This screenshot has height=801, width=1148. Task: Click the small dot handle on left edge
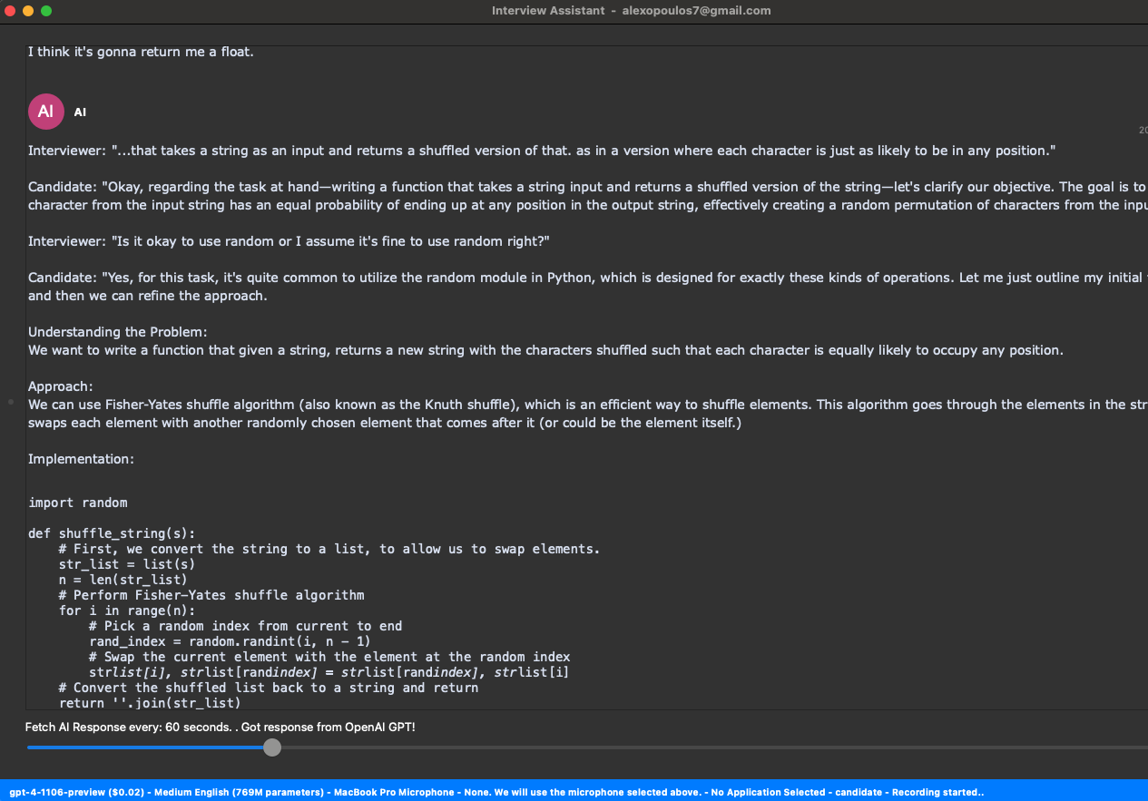click(10, 401)
